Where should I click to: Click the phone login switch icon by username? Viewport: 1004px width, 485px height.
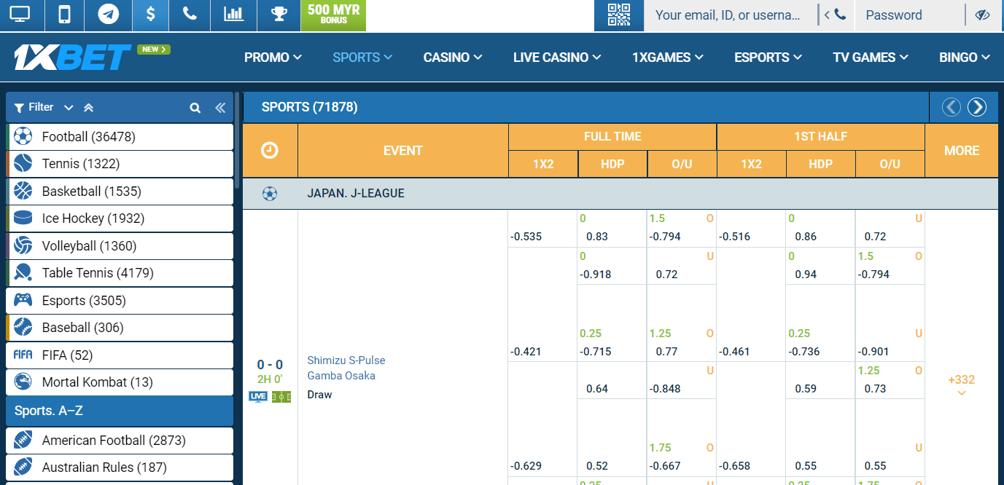836,15
